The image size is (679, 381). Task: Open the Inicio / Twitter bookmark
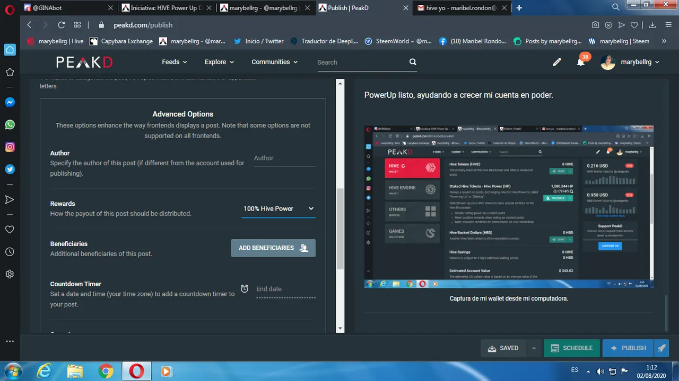click(258, 41)
